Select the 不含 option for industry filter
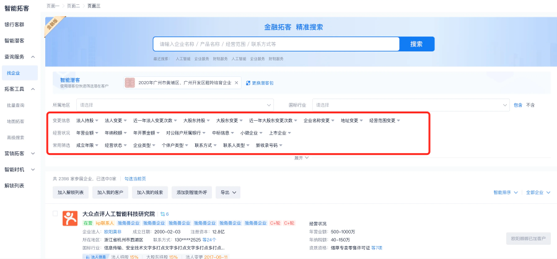 point(530,105)
